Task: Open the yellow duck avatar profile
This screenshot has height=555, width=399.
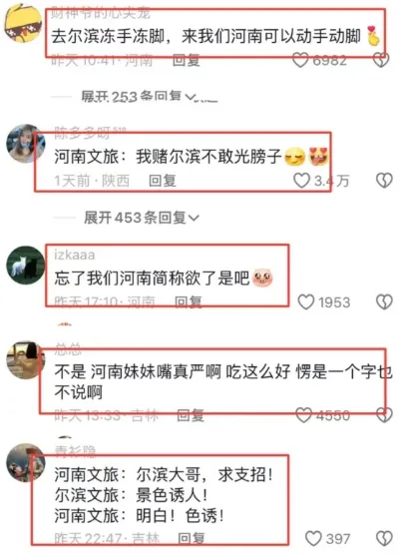Action: coord(23,23)
